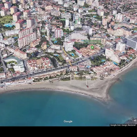This screenshot has width=137, height=137.
Task: Open the Google Inst. Geogr. Nacional attribution
Action: pyautogui.click(x=123, y=125)
